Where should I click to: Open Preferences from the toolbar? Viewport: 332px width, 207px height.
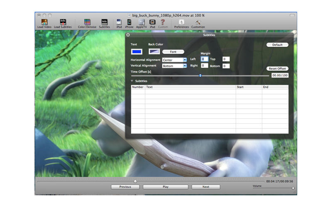click(x=181, y=24)
